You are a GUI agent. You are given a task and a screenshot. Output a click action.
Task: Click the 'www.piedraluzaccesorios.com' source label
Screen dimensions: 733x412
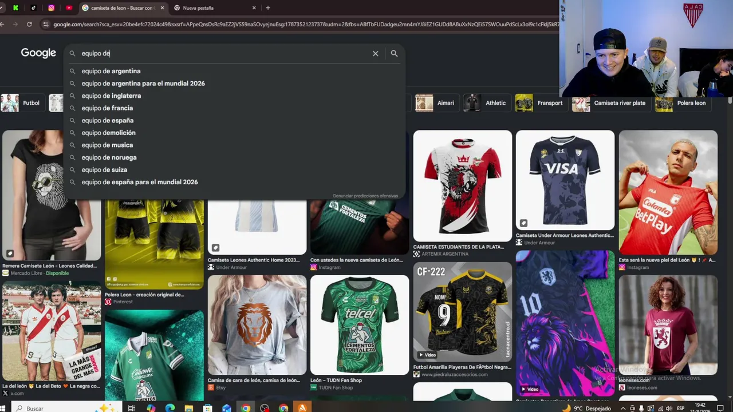tap(455, 374)
